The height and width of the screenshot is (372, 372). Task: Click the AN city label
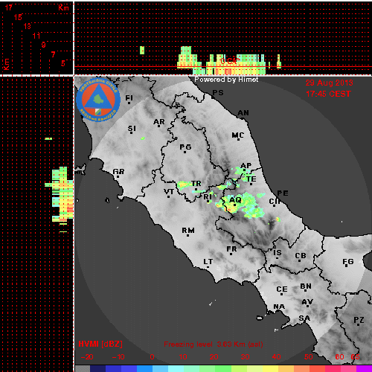(243, 113)
